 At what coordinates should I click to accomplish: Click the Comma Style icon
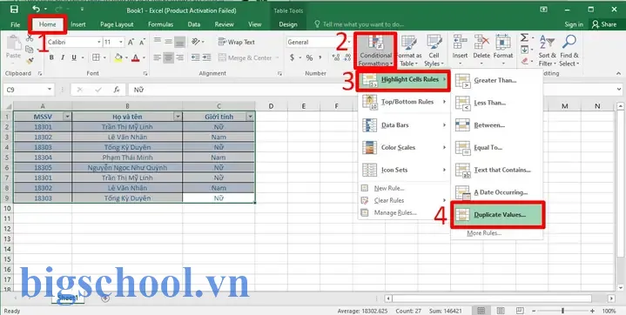pos(320,58)
